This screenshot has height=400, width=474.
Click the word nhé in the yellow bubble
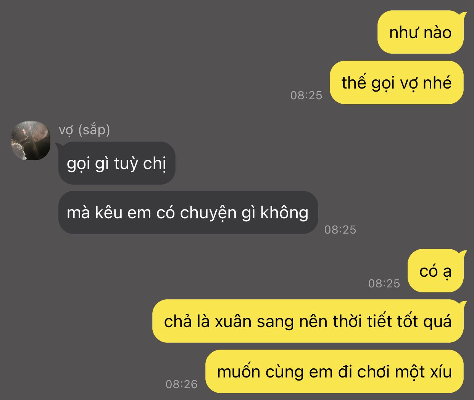tap(437, 82)
